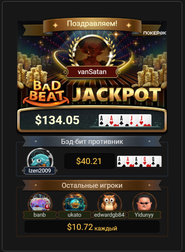Viewport: 185px width, 252px height.
Task: Click the vanSatan name plate
Action: tap(92, 72)
